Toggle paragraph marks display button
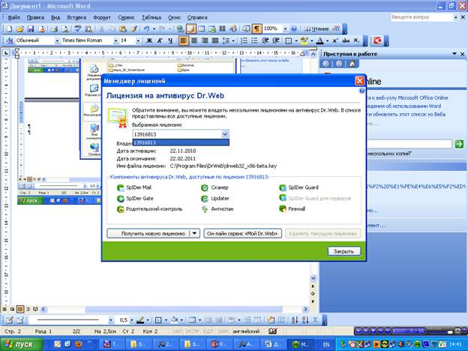The width and height of the screenshot is (468, 351). click(x=256, y=29)
